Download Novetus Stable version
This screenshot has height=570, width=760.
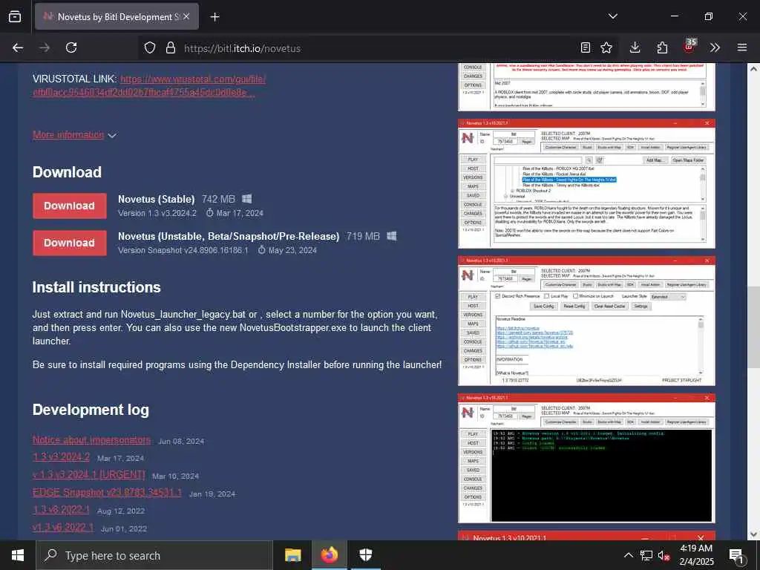coord(69,206)
